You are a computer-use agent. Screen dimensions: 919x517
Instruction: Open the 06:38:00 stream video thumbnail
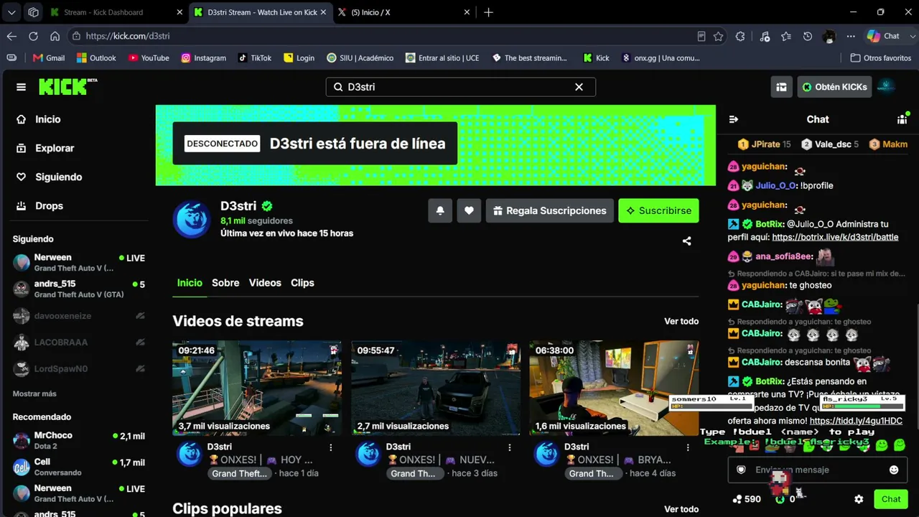(x=614, y=388)
